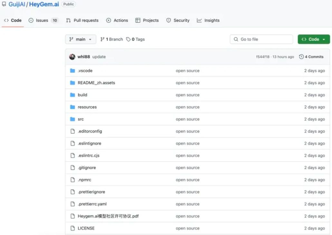The height and width of the screenshot is (235, 332).
Task: Click the Go to file search field
Action: [261, 39]
